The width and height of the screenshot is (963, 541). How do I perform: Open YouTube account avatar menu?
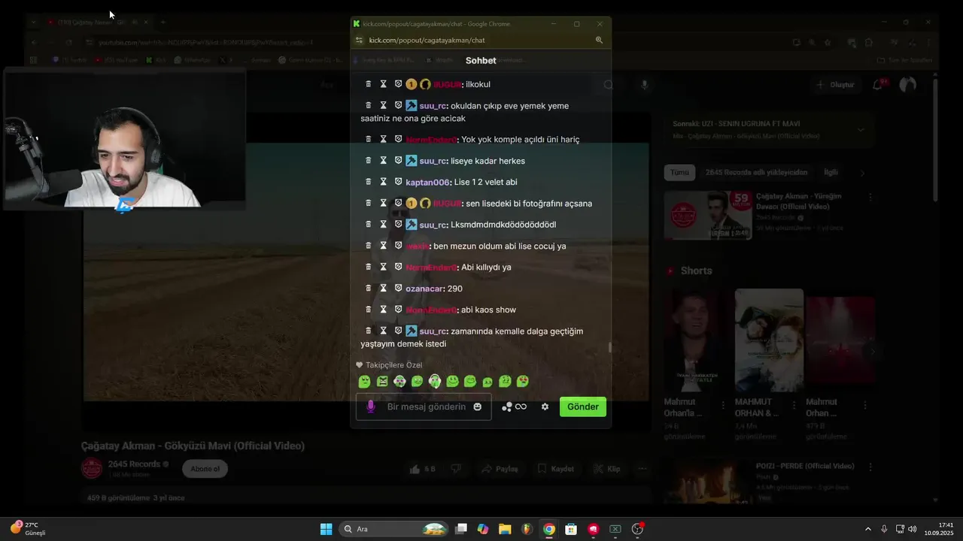tap(908, 84)
